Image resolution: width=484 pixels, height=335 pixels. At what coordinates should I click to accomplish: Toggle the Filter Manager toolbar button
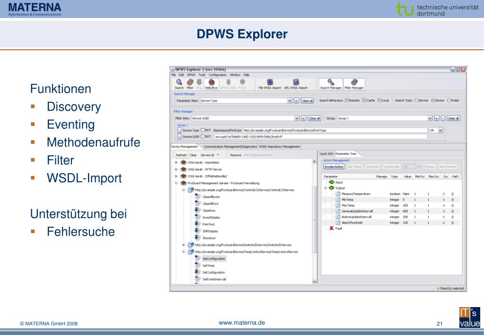click(x=354, y=84)
